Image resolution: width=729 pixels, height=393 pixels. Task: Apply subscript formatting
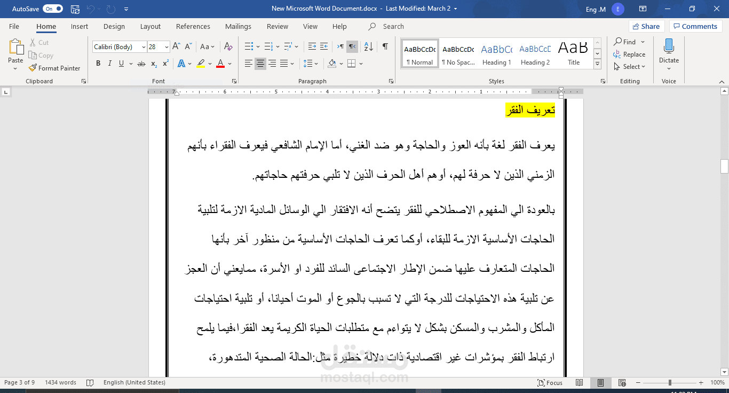[154, 64]
